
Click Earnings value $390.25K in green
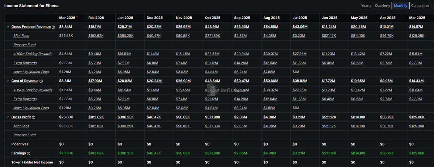pyautogui.click(x=125, y=154)
